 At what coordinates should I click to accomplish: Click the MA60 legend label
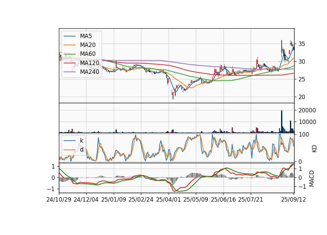pyautogui.click(x=88, y=54)
